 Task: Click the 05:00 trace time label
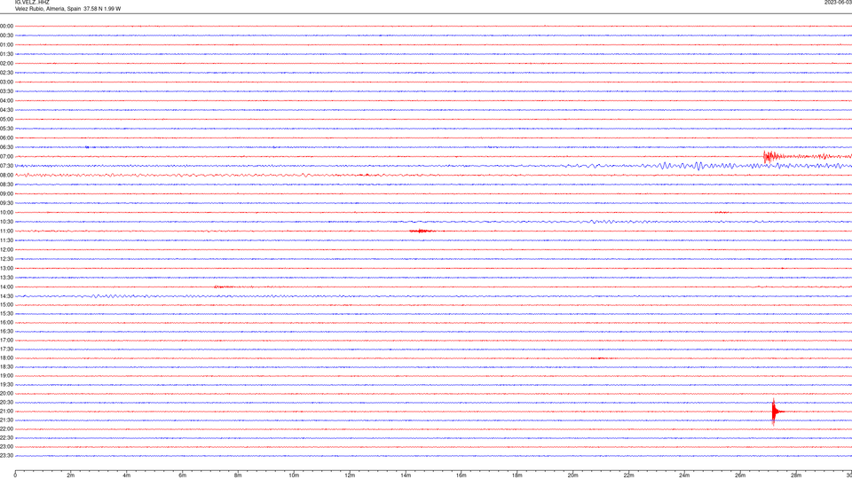(6, 119)
